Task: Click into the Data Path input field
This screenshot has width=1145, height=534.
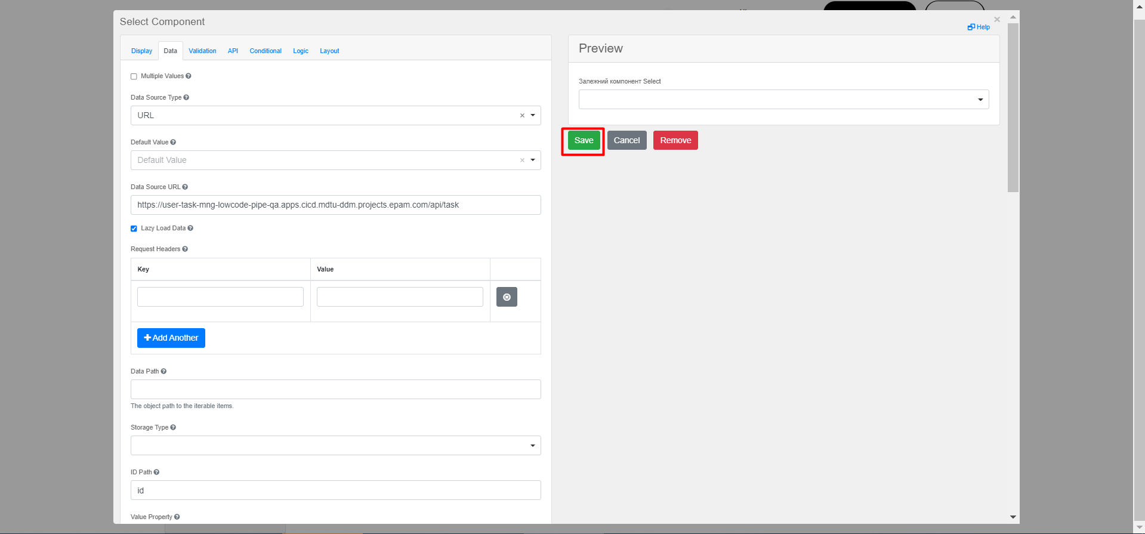Action: 335,389
